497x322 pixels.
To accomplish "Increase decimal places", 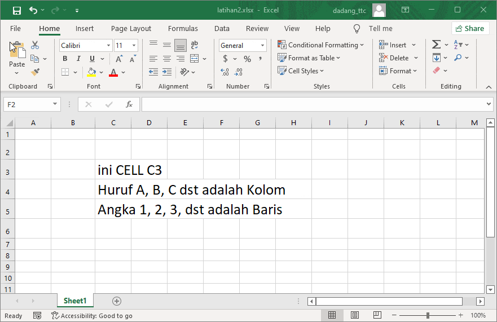I will coord(225,72).
